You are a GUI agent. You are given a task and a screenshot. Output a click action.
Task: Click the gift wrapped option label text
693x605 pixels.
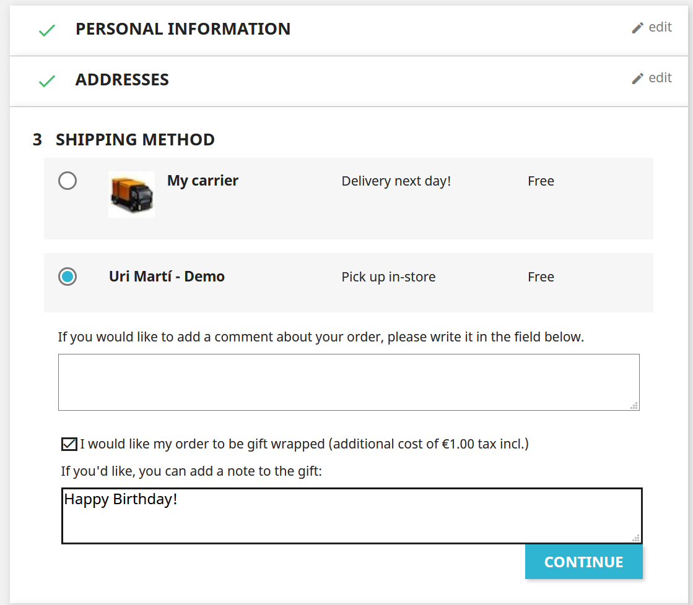point(304,444)
